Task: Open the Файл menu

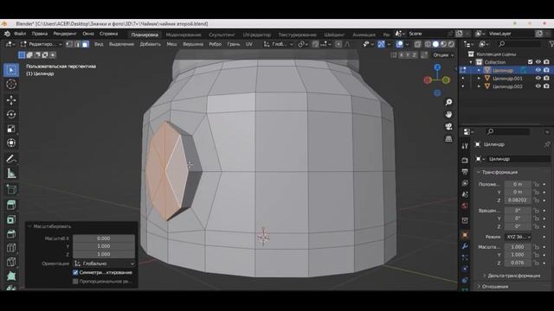Action: [x=20, y=34]
